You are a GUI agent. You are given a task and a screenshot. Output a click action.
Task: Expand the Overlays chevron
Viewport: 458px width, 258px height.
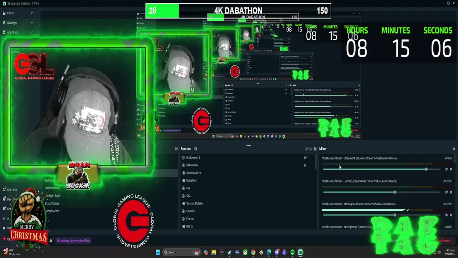coord(31,23)
